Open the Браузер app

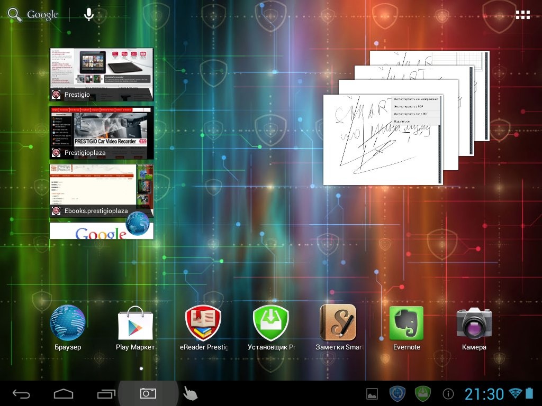[68, 324]
